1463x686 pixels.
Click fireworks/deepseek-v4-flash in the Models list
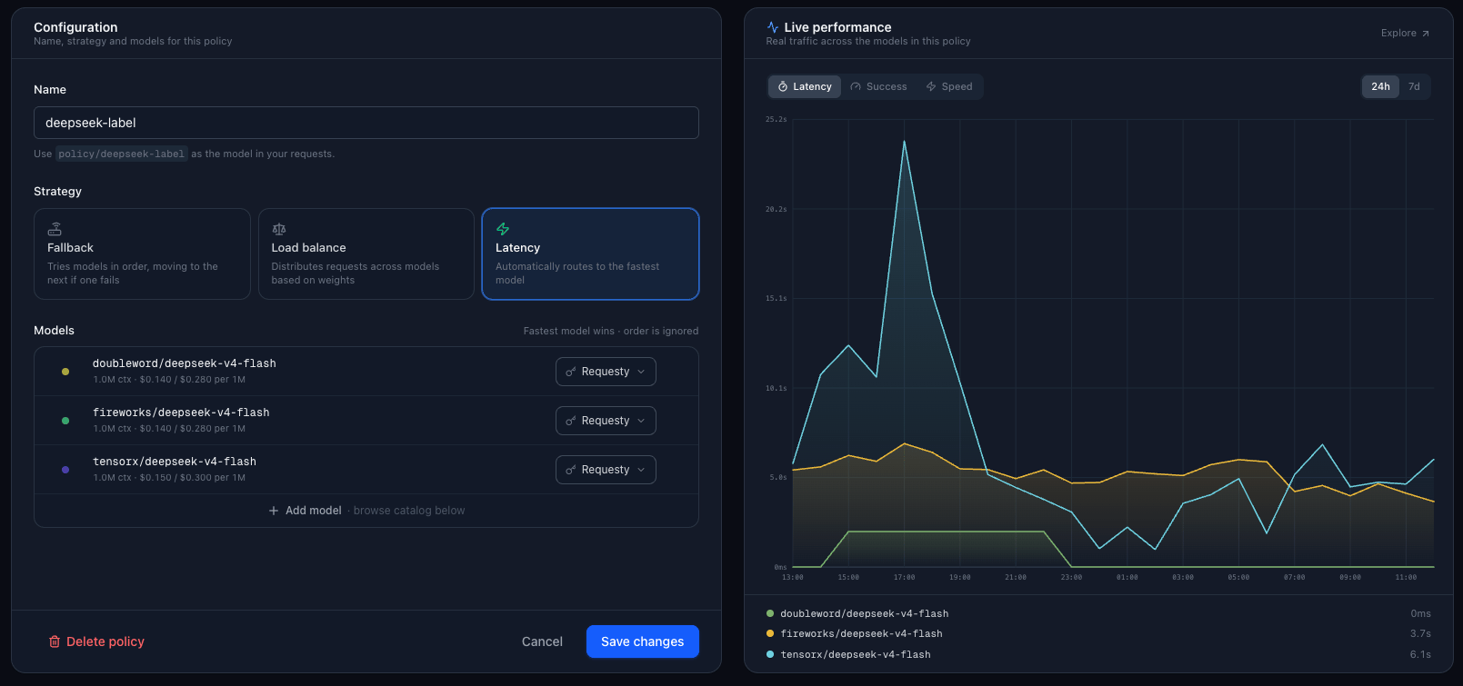pyautogui.click(x=181, y=413)
